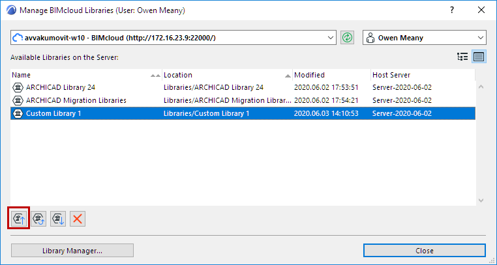Viewport: 497px width, 265px height.
Task: Sort by the Name column header
Action: tap(86, 75)
